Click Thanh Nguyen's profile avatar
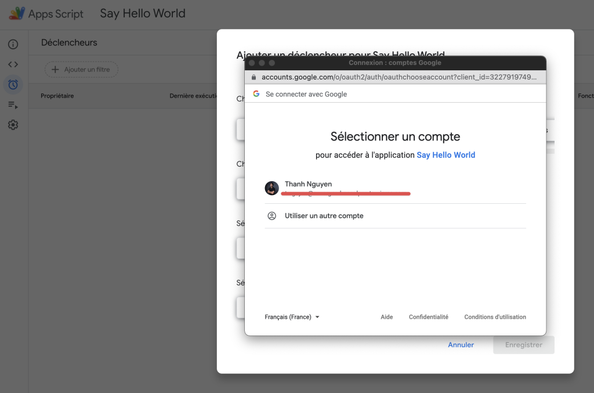This screenshot has height=393, width=594. coord(271,188)
